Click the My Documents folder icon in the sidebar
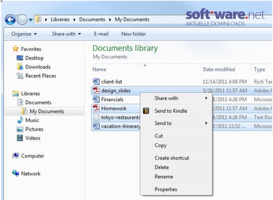 click(24, 111)
